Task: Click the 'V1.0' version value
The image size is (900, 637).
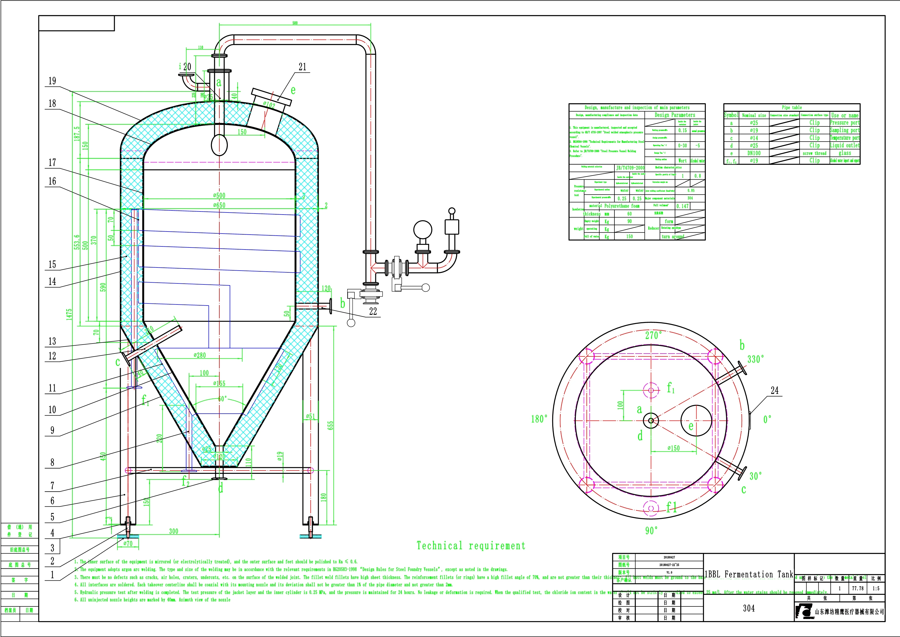Action: [669, 572]
